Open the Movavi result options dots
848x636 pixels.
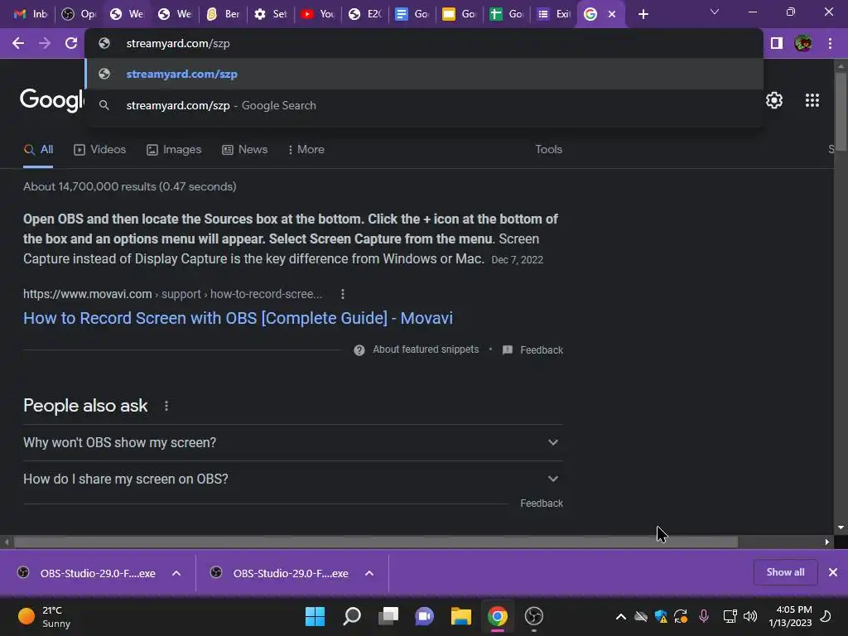[342, 294]
